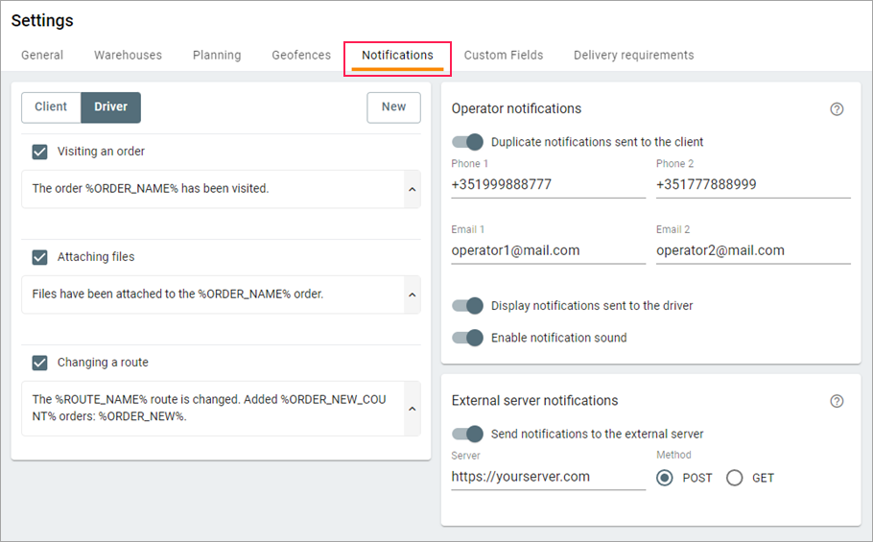Click the Server URL input field
Viewport: 873px width, 542px height.
click(x=548, y=477)
